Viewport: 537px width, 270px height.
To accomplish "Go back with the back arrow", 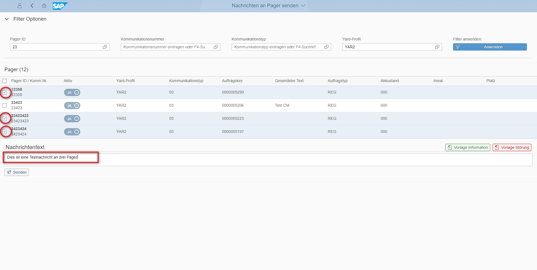I will pyautogui.click(x=32, y=6).
